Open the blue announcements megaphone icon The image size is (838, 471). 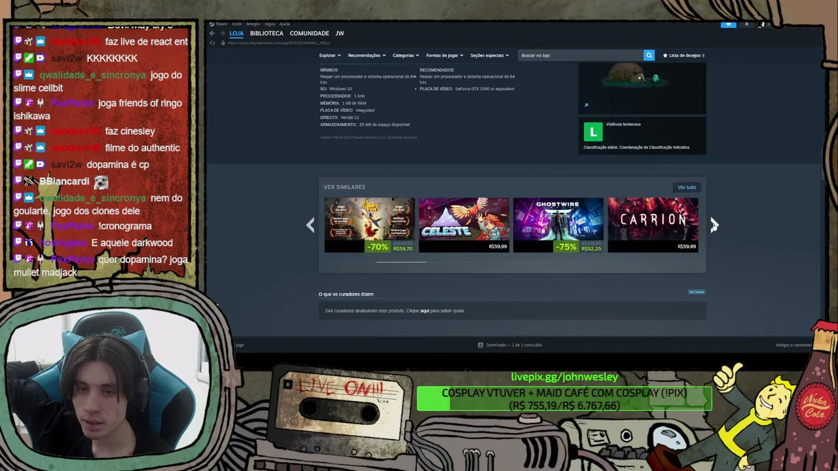pyautogui.click(x=728, y=25)
